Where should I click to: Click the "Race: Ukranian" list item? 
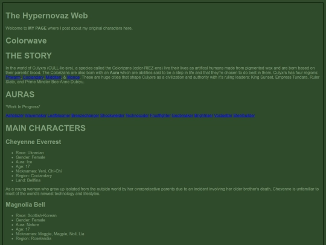30,152
